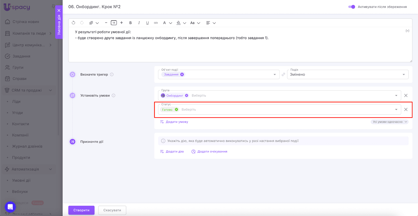418x216 pixels.
Task: Remove the 'Готово' status tag
Action: point(177,109)
